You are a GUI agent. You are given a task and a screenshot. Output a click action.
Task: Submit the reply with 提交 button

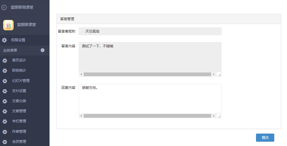point(265,138)
